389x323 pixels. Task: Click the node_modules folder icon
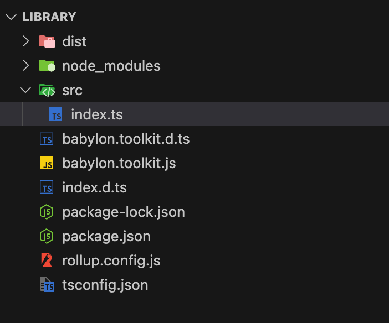(x=47, y=66)
